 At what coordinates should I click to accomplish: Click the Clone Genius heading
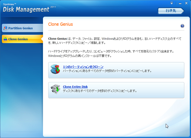tap(61, 24)
